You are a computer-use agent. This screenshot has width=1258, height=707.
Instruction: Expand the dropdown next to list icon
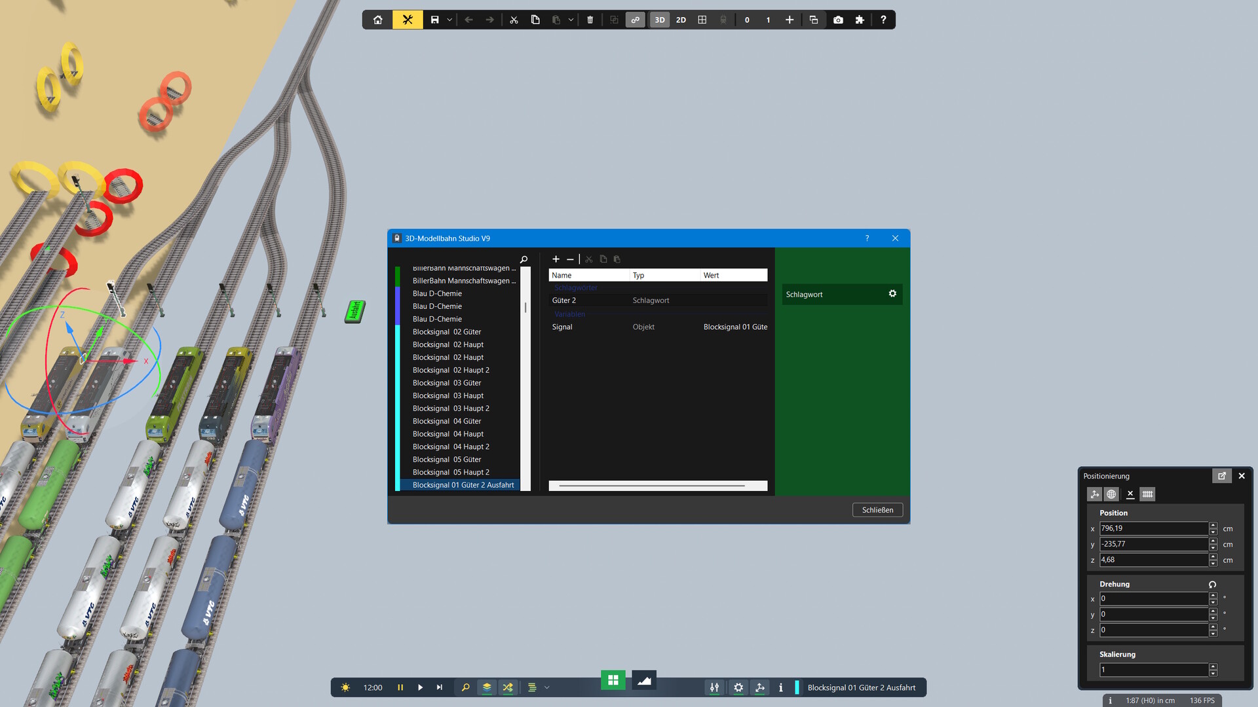click(547, 687)
